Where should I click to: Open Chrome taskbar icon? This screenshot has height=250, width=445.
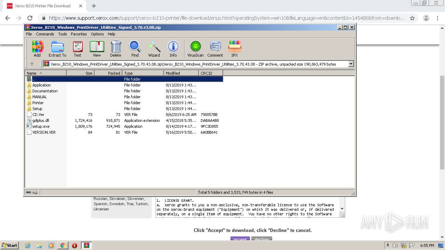click(63, 245)
